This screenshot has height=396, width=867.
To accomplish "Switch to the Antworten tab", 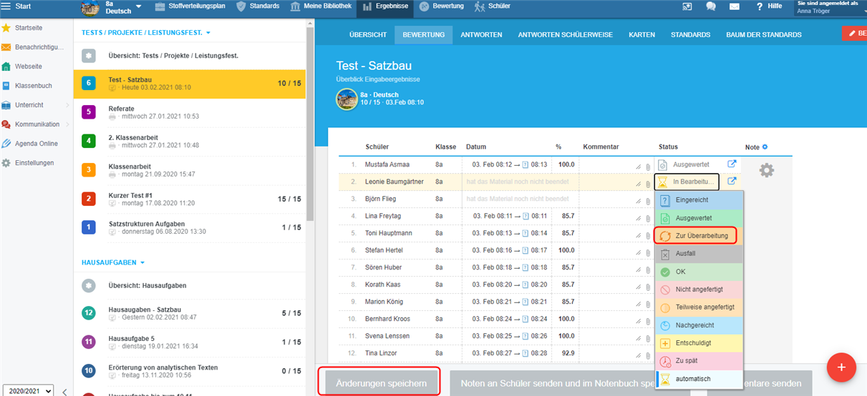I will point(481,34).
